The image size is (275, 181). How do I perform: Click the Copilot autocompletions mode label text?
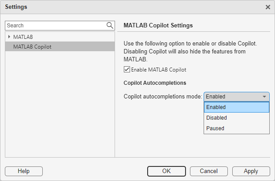pos(163,97)
